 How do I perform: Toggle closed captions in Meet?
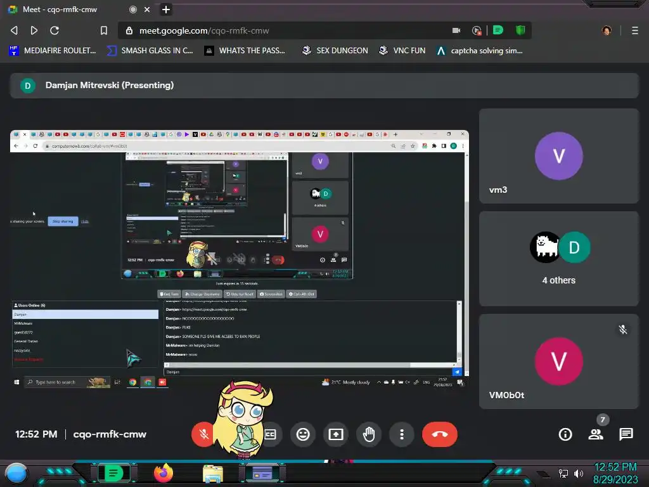270,434
